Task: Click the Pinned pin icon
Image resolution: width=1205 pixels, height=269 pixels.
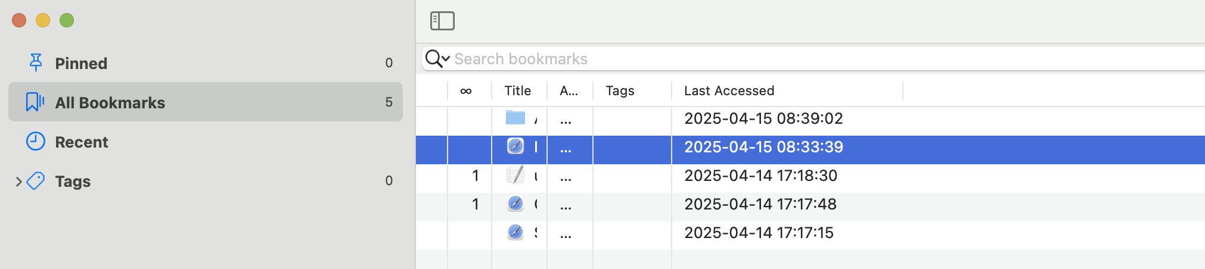Action: [36, 62]
